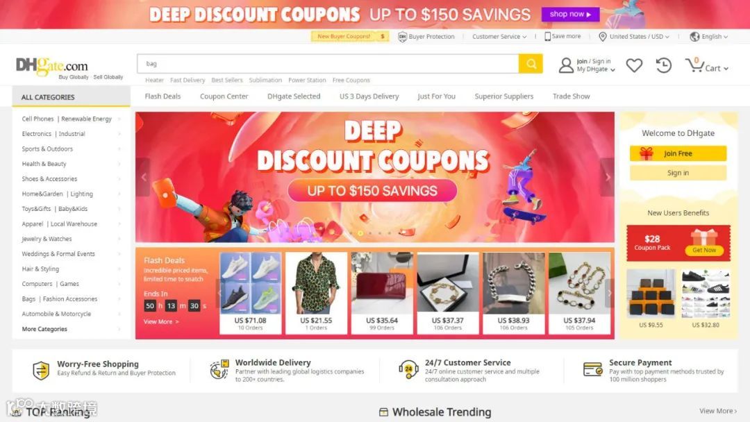This screenshot has width=750, height=422.
Task: Select the highlighted banner carousel dot
Action: click(360, 233)
